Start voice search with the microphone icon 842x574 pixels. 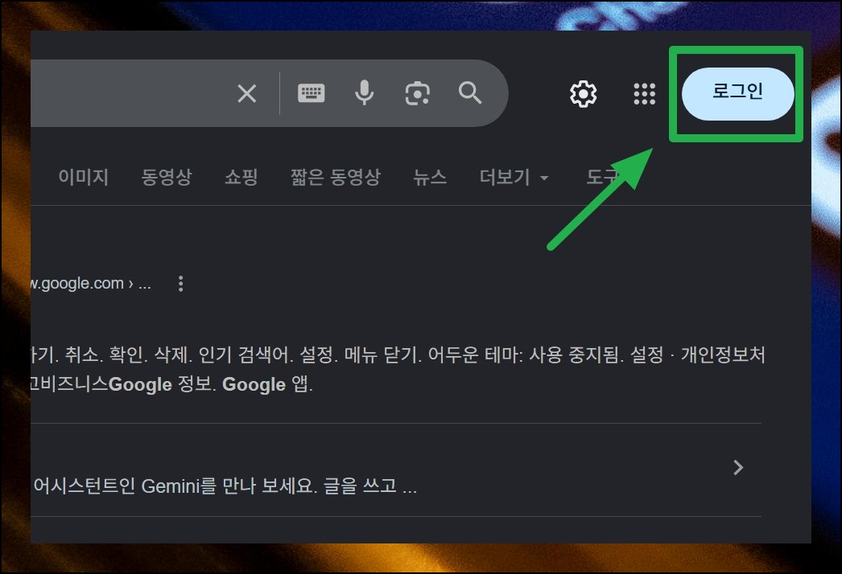point(364,92)
